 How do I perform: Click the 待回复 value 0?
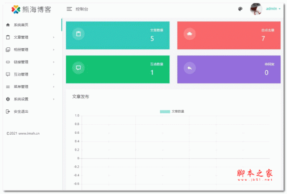pyautogui.click(x=266, y=73)
